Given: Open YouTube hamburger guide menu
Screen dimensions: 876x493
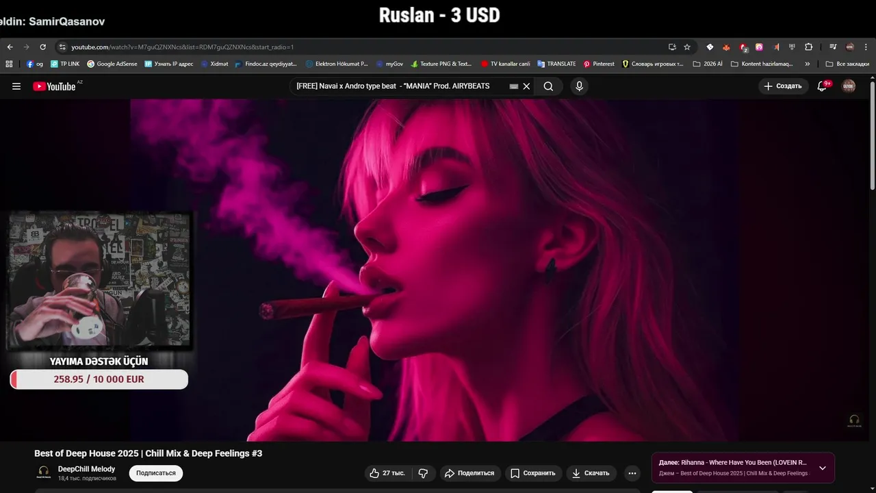Looking at the screenshot, I should [x=16, y=86].
